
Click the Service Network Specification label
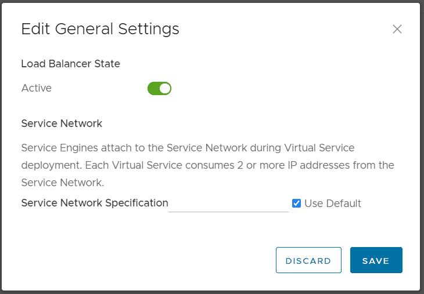(95, 203)
